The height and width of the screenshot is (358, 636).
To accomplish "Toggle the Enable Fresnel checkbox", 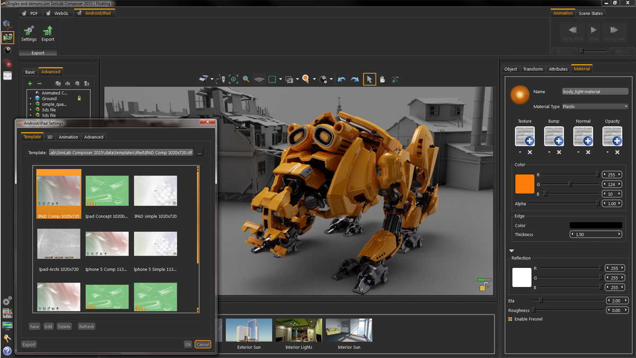I will [510, 319].
